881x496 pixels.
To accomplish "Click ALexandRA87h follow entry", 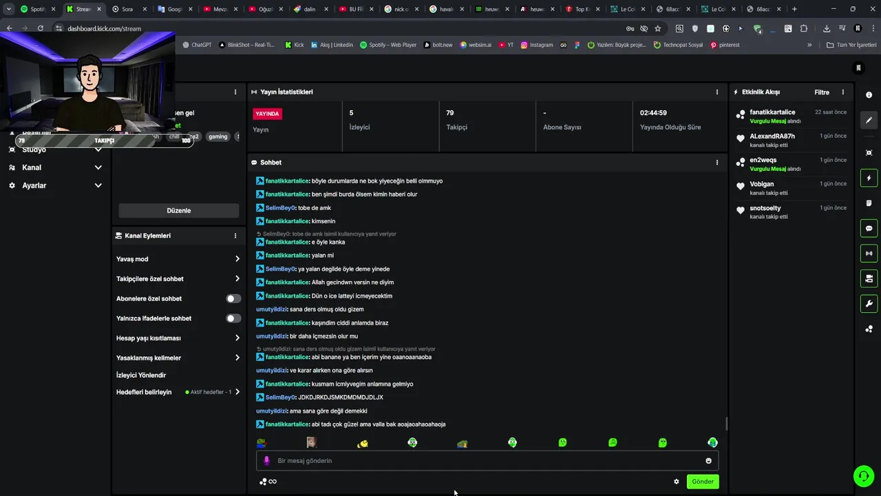I will (x=791, y=140).
